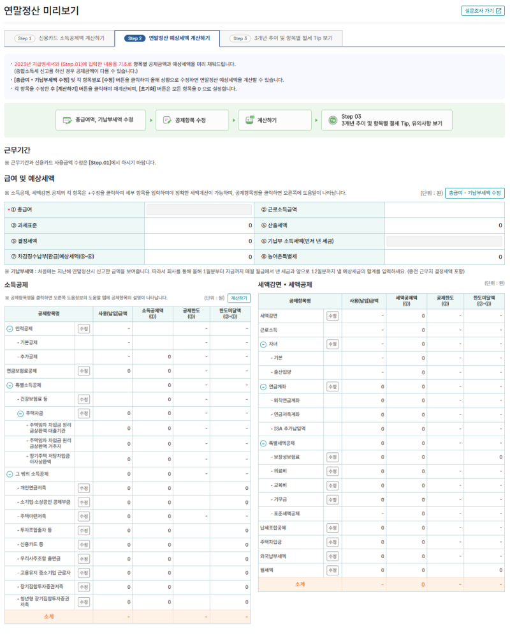Click the 총급여 · 기납부세액 수정 button
The width and height of the screenshot is (510, 638).
tap(475, 193)
